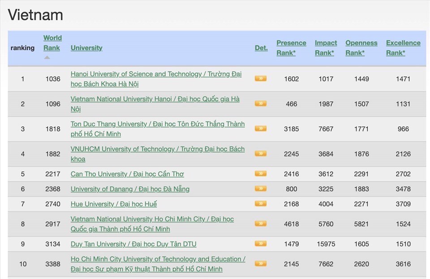Sort table by World Rank column
Image resolution: width=430 pixels, height=279 pixels.
click(52, 43)
